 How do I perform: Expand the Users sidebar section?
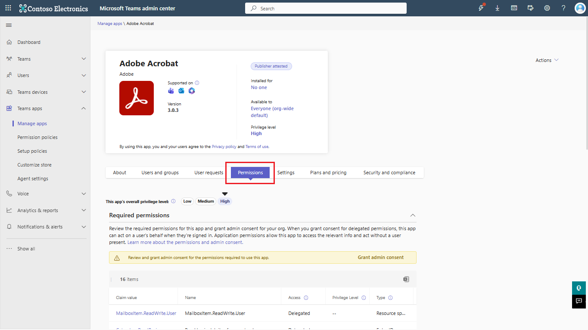coord(84,75)
